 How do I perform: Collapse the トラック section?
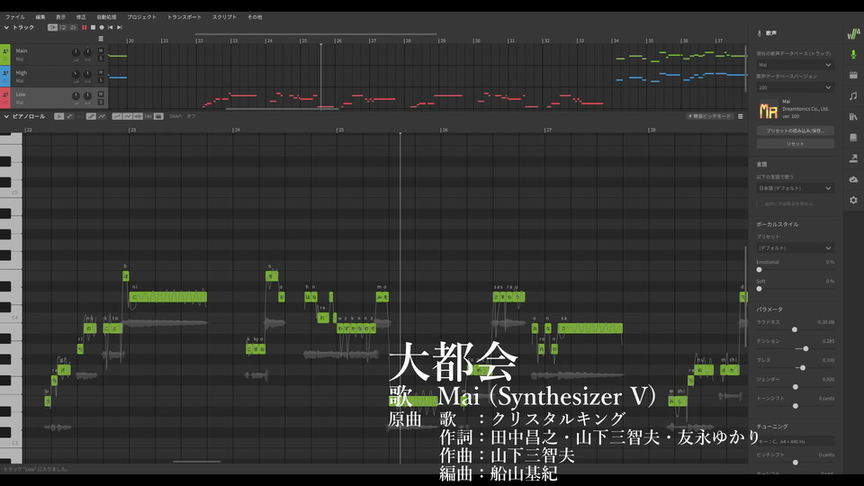tap(6, 28)
